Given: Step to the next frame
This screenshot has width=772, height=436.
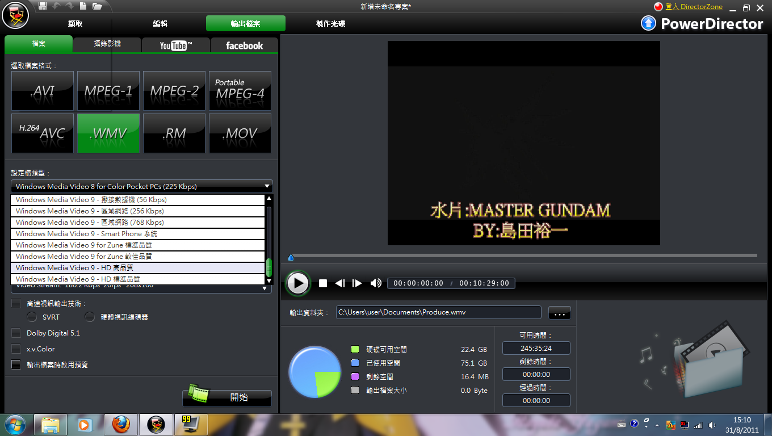Looking at the screenshot, I should 357,283.
